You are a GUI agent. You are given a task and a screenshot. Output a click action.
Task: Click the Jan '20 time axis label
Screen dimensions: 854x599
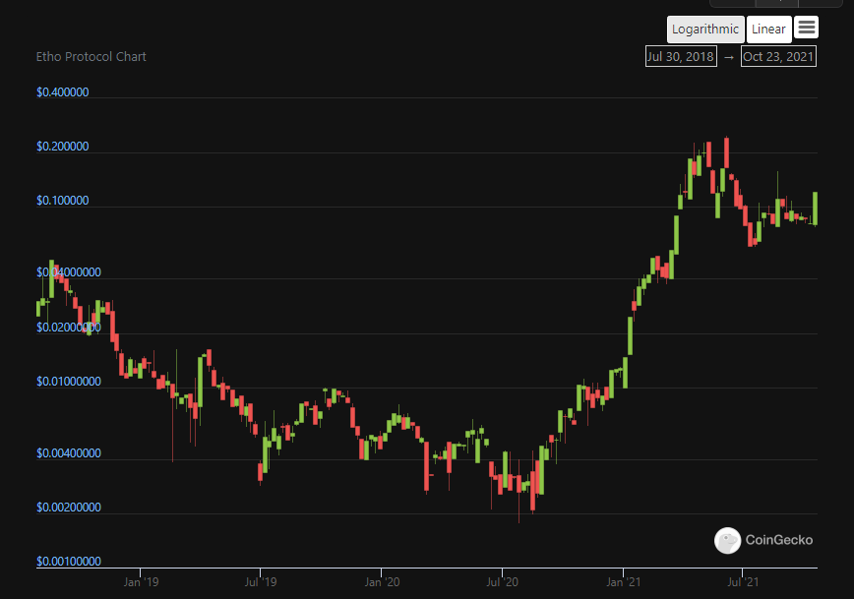click(381, 582)
